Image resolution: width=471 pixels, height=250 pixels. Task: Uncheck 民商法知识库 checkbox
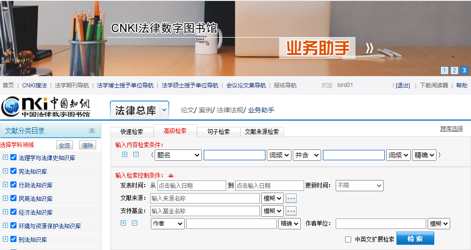14,198
